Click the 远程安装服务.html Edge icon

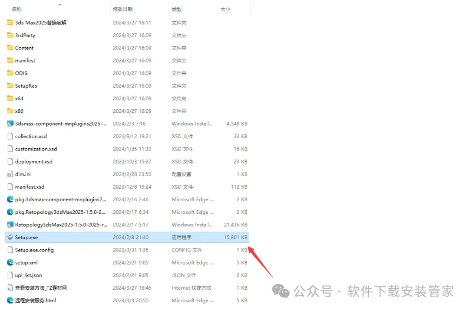(10, 300)
